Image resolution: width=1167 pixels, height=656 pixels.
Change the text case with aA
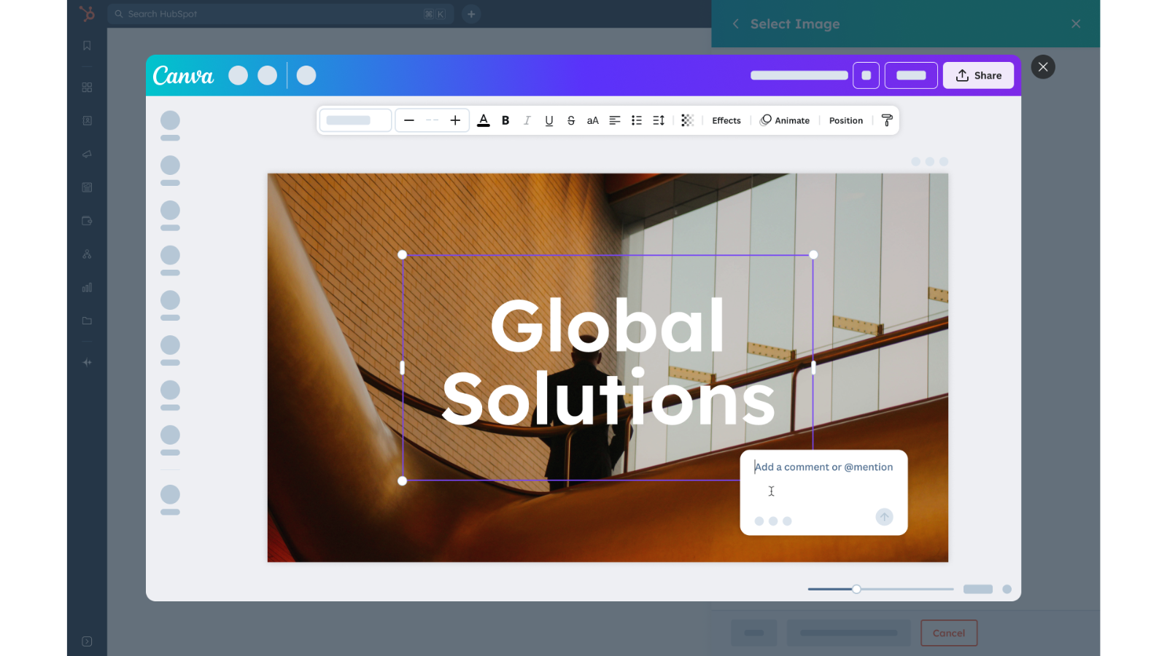[593, 120]
